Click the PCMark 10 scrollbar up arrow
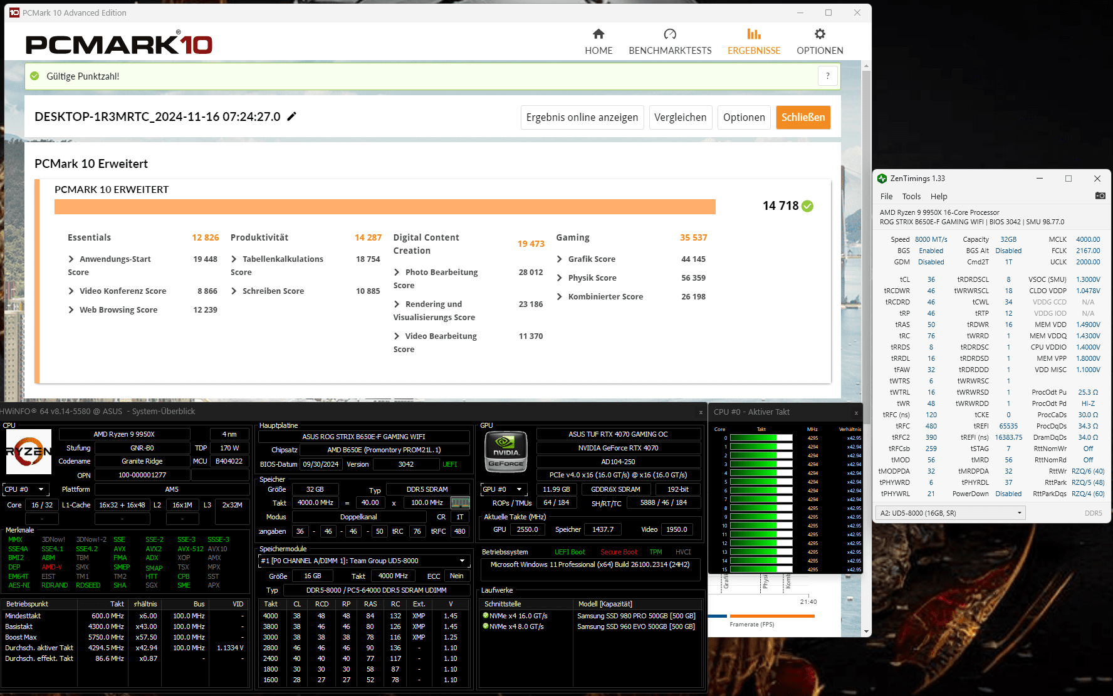 click(866, 65)
